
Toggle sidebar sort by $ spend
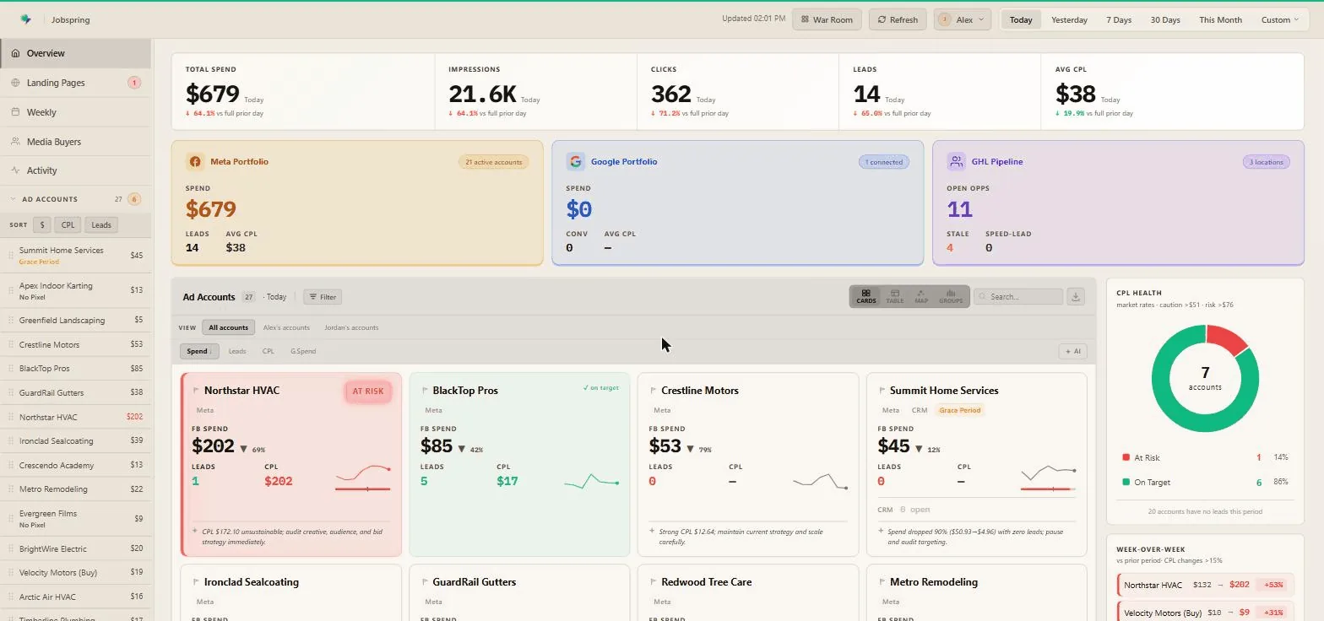[41, 225]
